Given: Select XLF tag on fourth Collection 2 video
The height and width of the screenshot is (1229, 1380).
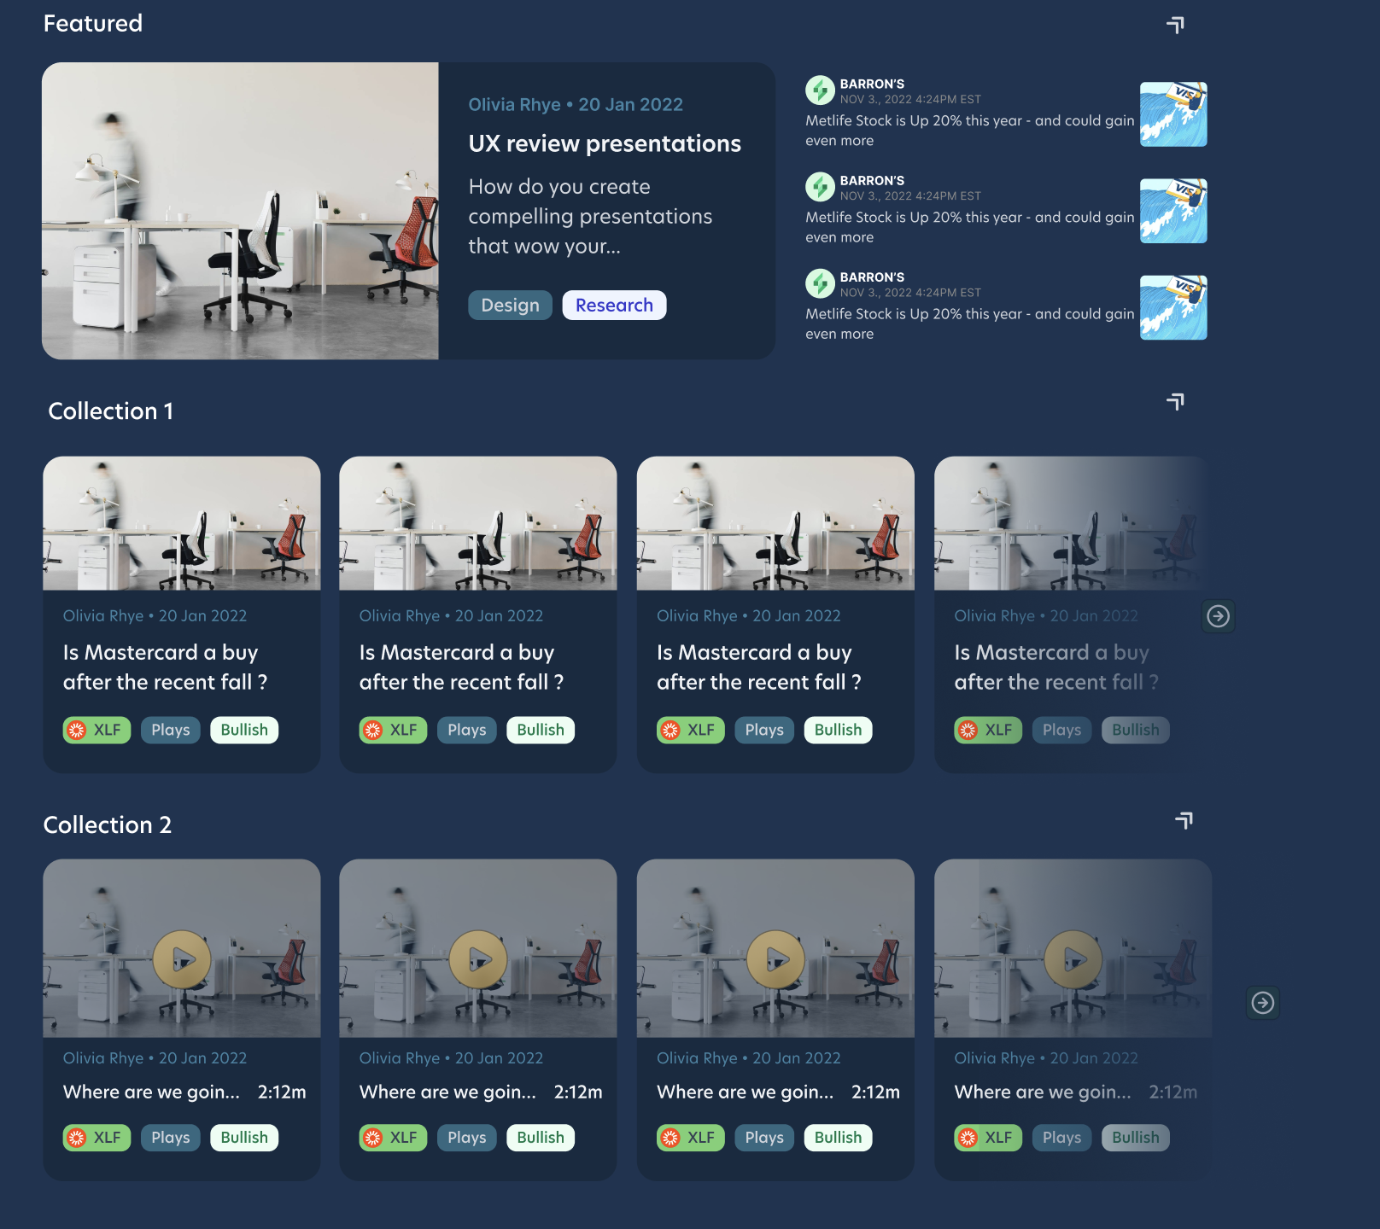Looking at the screenshot, I should [988, 1138].
